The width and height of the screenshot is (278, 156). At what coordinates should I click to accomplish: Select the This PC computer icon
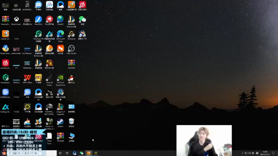[72, 137]
